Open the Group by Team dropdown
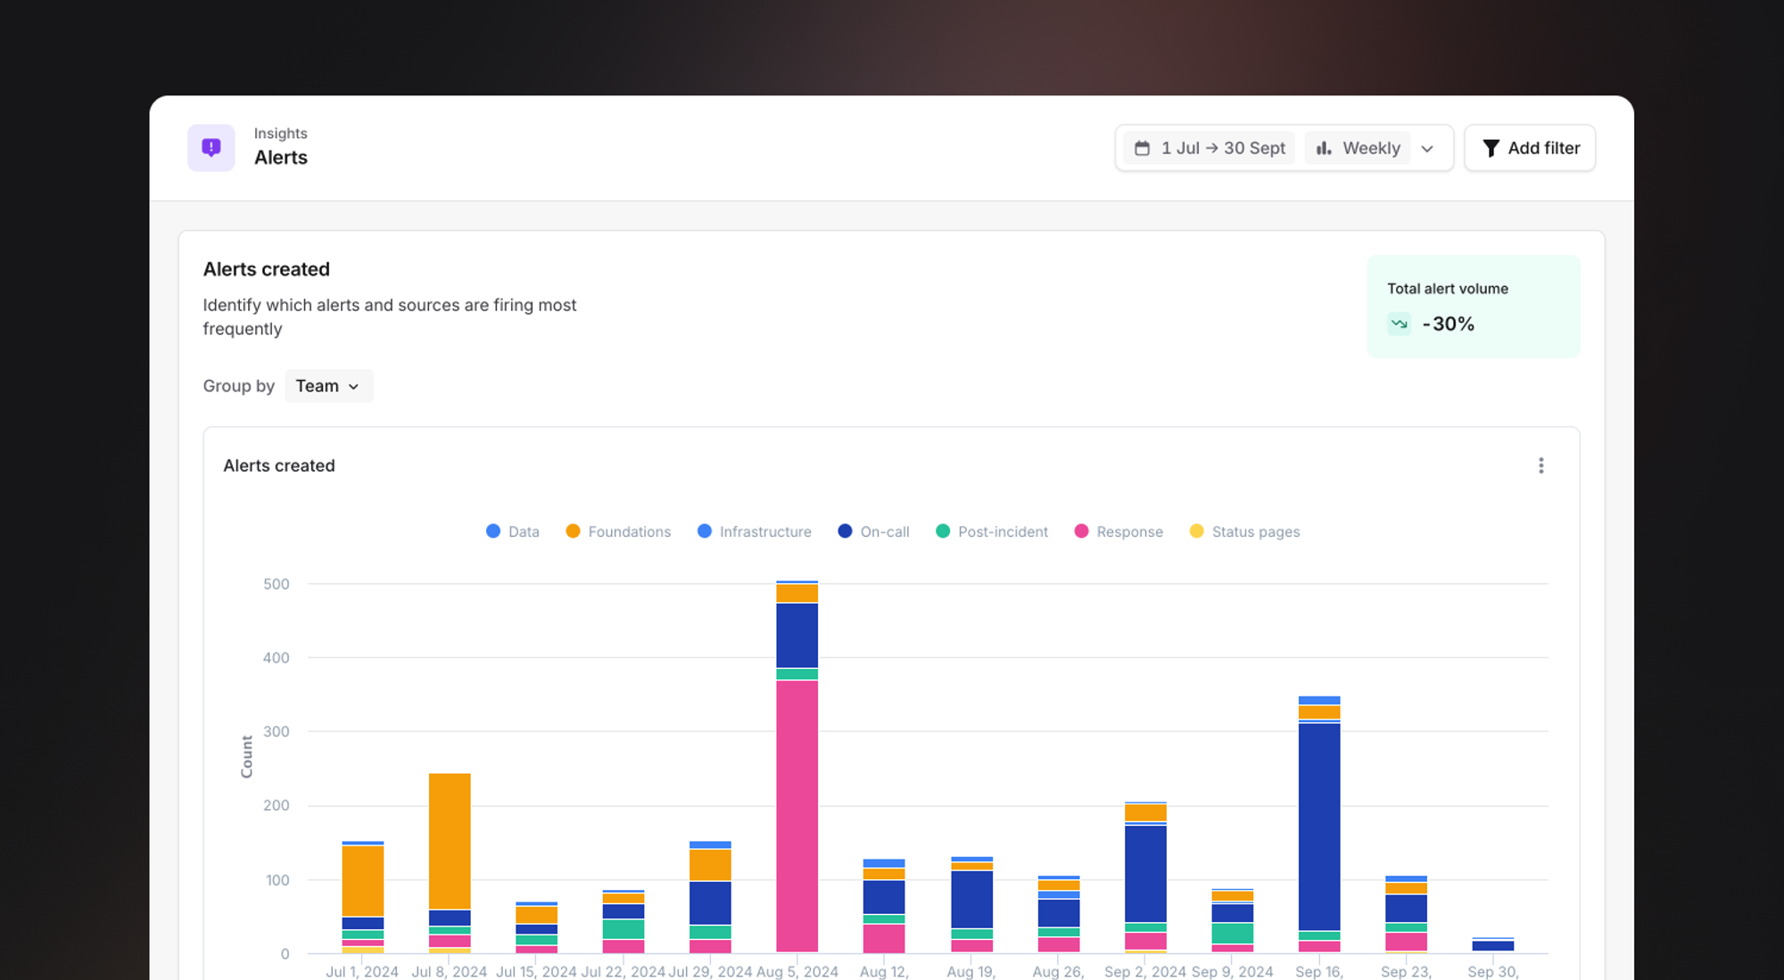1784x980 pixels. (328, 386)
